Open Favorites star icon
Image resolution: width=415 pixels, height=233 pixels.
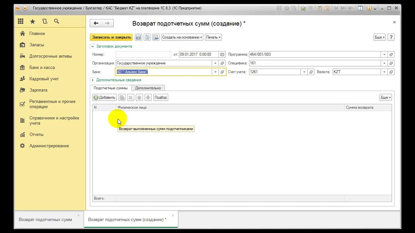tap(32, 21)
